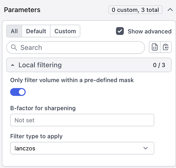Click the magnifier icon in Search field
This screenshot has height=168, width=176.
pyautogui.click(x=14, y=47)
